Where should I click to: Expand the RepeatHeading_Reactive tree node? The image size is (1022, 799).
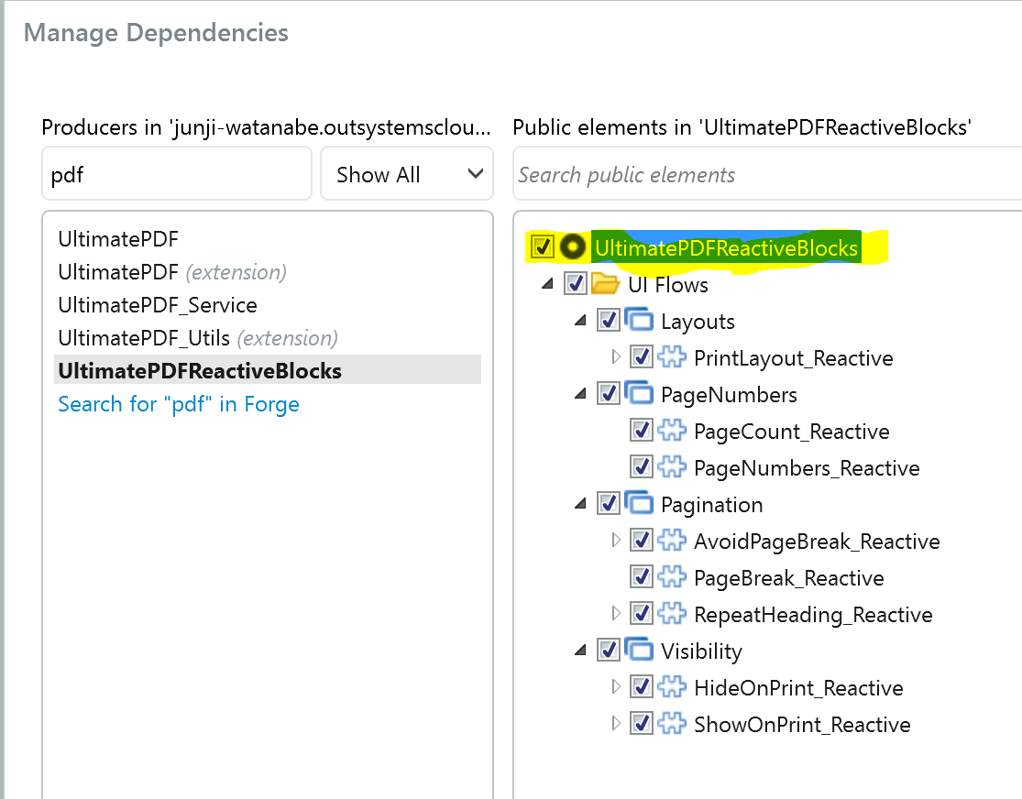615,614
